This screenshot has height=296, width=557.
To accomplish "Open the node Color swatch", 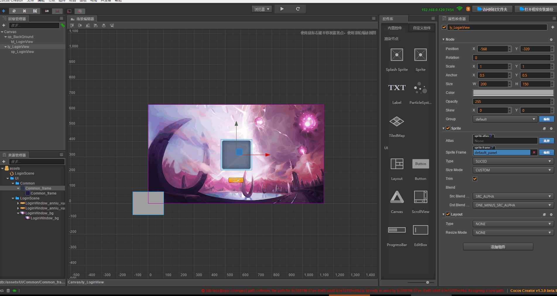I will point(513,93).
